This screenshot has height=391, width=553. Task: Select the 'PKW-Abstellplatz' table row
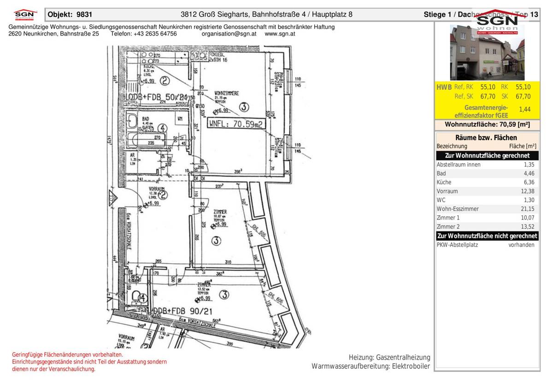pyautogui.click(x=487, y=245)
